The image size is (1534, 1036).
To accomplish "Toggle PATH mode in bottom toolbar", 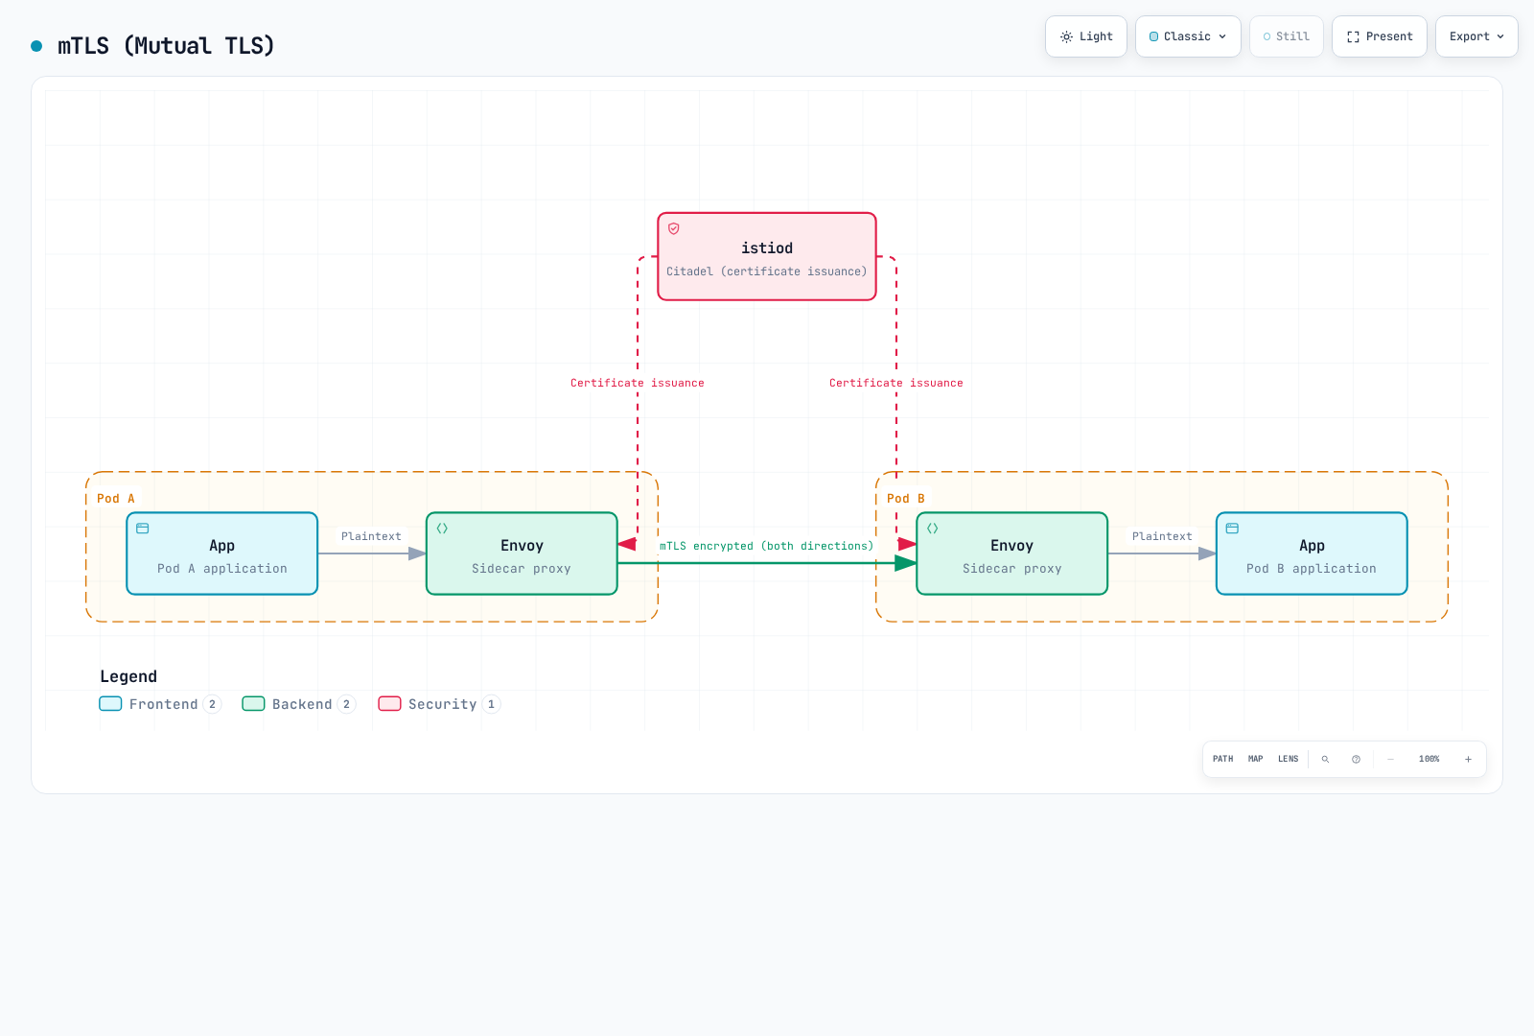I will (x=1223, y=759).
